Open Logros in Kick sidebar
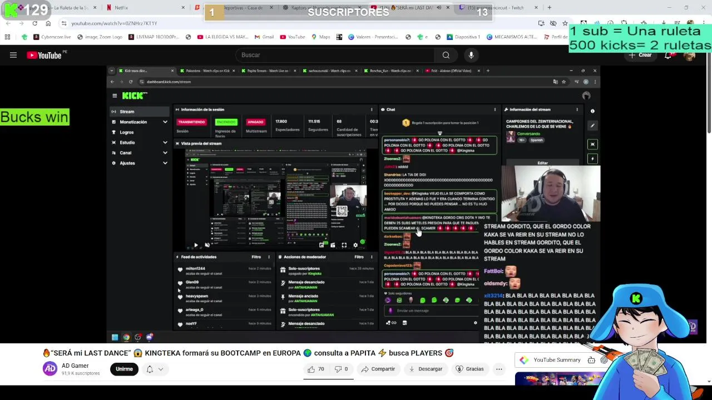 (127, 132)
